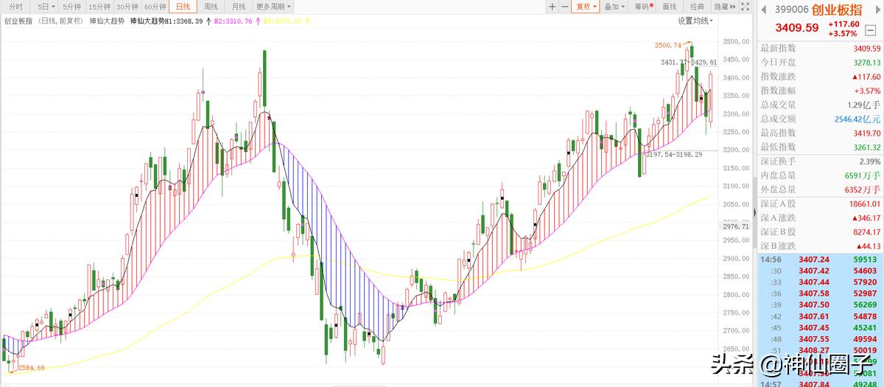Click tick row priced 3408.27
This screenshot has width=884, height=387.
point(820,350)
